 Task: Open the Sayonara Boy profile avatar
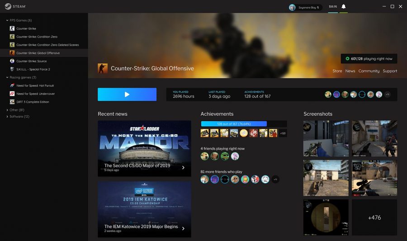(x=292, y=7)
